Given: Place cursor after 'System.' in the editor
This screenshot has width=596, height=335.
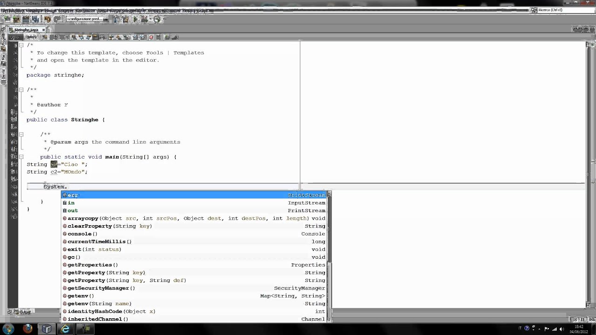Looking at the screenshot, I should click(68, 187).
